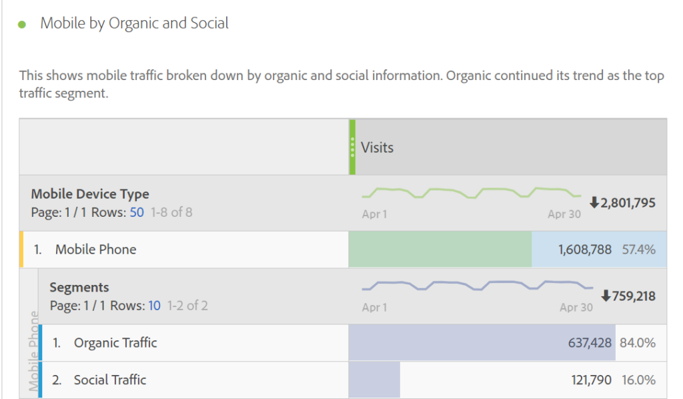Click the panel title Mobile by Organic and Social
Screen dimensions: 683x399
(x=134, y=23)
